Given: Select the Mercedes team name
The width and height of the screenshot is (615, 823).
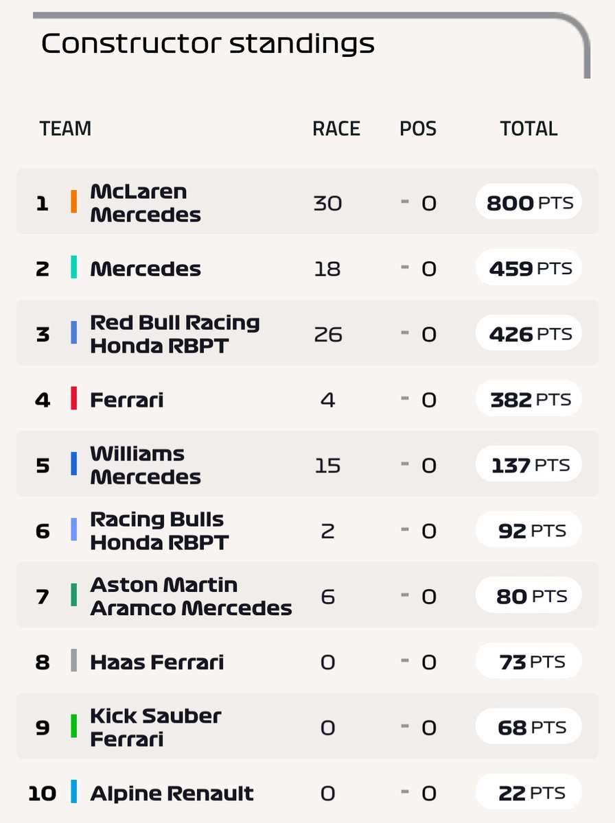Looking at the screenshot, I should click(146, 268).
